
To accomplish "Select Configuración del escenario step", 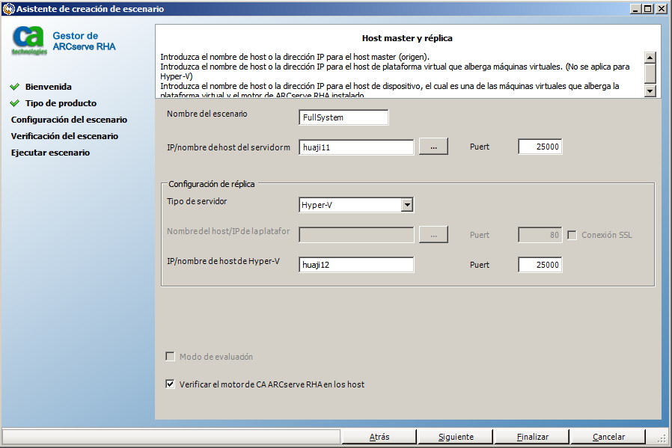I will (x=69, y=120).
